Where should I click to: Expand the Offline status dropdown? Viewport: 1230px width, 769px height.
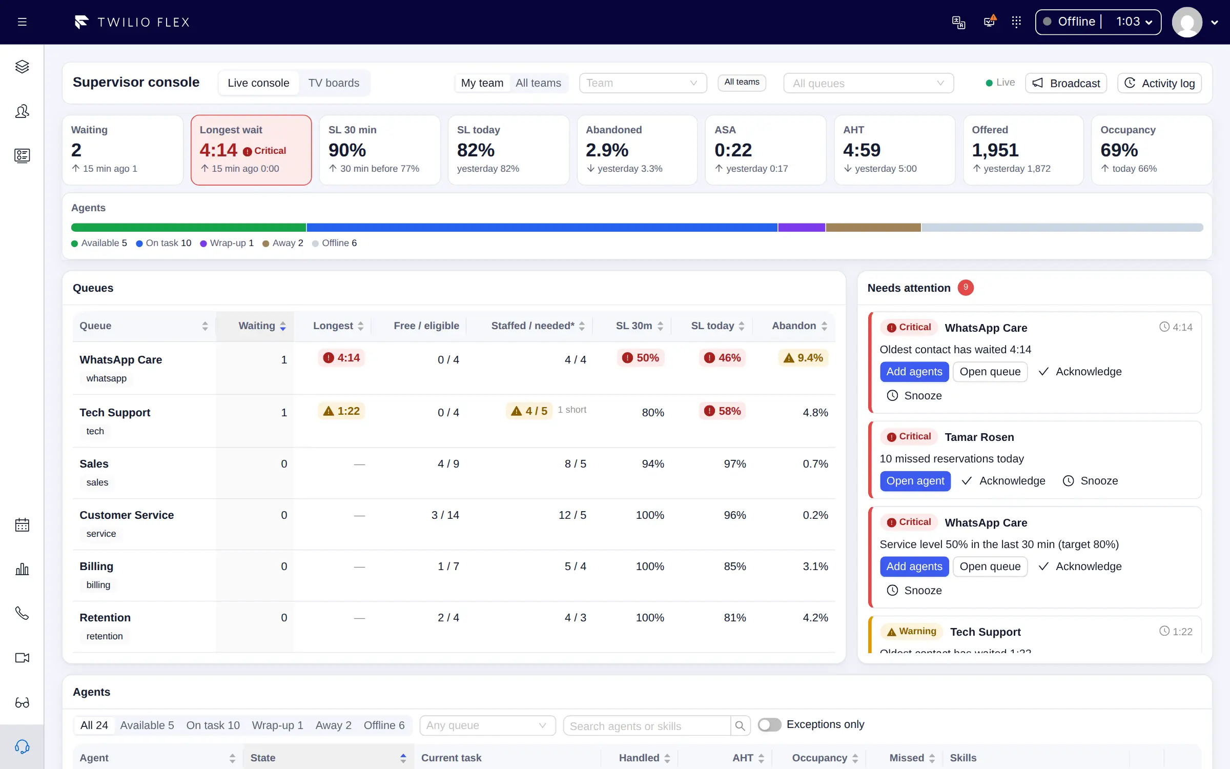point(1098,22)
